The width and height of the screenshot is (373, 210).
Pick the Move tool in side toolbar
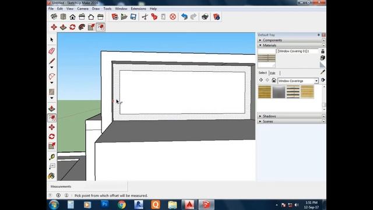(x=52, y=127)
